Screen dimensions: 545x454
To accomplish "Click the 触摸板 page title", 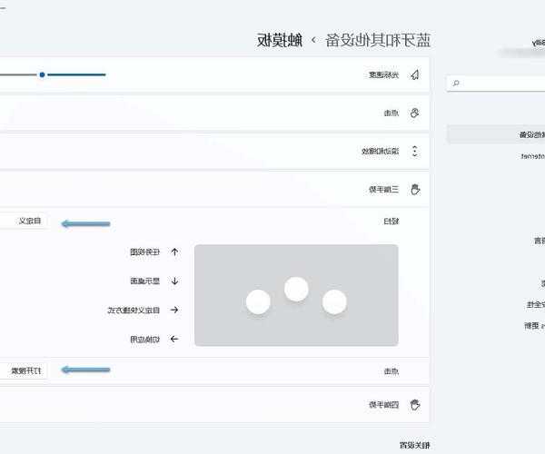I will (x=278, y=39).
